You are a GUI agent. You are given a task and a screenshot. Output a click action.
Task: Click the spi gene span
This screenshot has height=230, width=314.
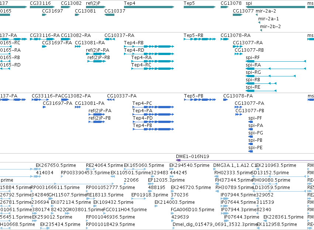[x=275, y=7]
